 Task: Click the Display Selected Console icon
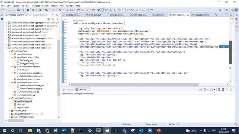point(205,90)
